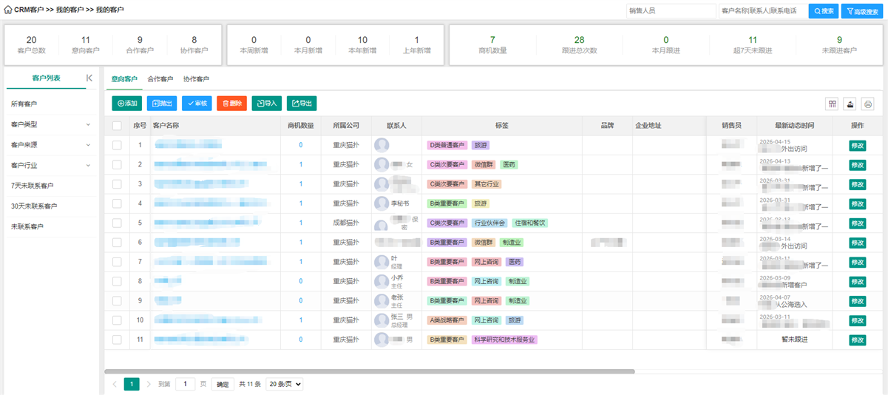Toggle the select-all checkbox in table header
Image resolution: width=888 pixels, height=395 pixels.
(x=117, y=126)
